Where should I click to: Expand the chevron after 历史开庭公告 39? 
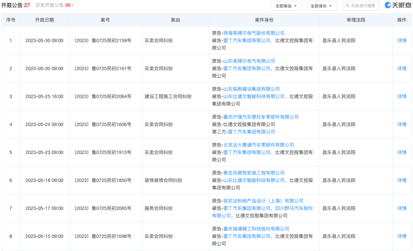click(x=72, y=5)
